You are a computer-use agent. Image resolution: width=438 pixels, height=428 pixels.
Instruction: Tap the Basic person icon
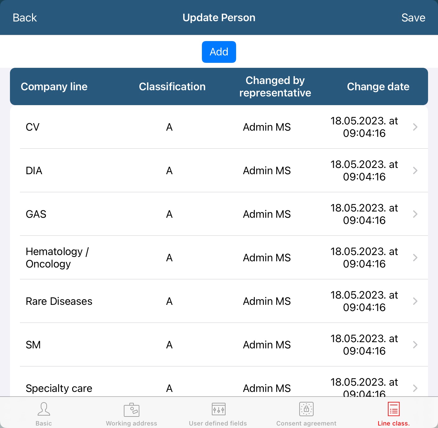point(44,409)
